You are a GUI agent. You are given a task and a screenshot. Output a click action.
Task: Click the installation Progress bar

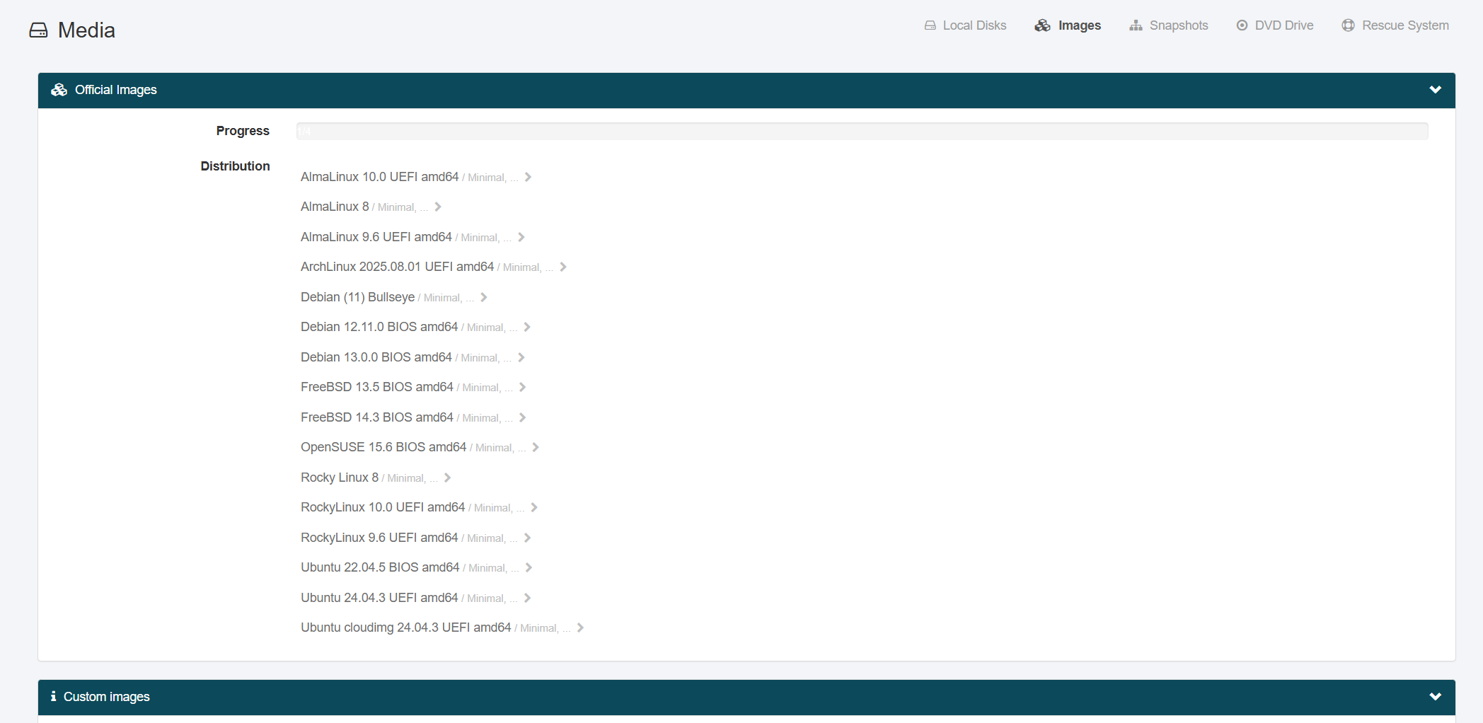(862, 131)
